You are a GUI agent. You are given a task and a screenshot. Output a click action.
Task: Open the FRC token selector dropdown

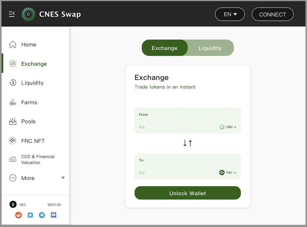228,173
